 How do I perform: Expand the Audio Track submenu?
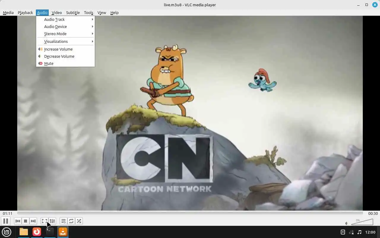point(65,19)
